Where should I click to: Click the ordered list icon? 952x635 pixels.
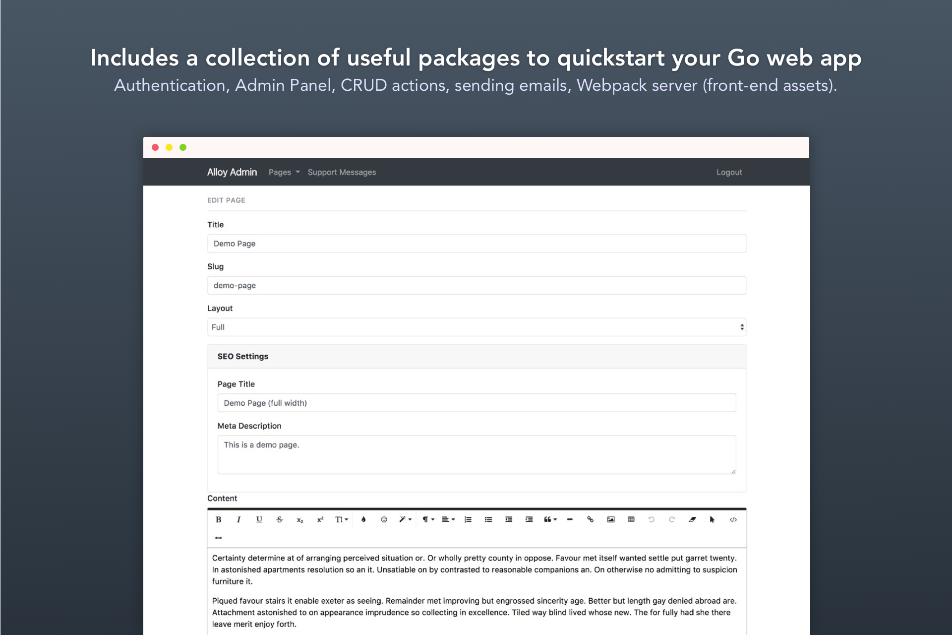468,519
